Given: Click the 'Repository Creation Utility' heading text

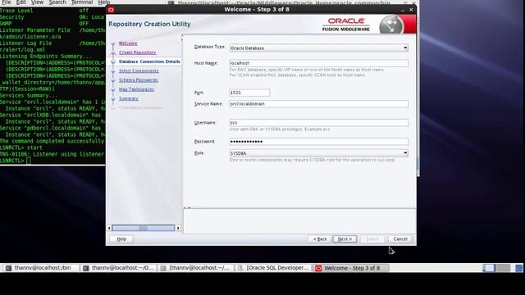Looking at the screenshot, I should pyautogui.click(x=149, y=24).
